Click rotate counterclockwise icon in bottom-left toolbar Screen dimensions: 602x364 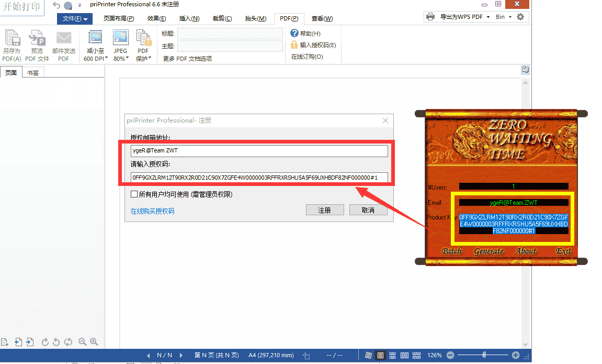56,341
